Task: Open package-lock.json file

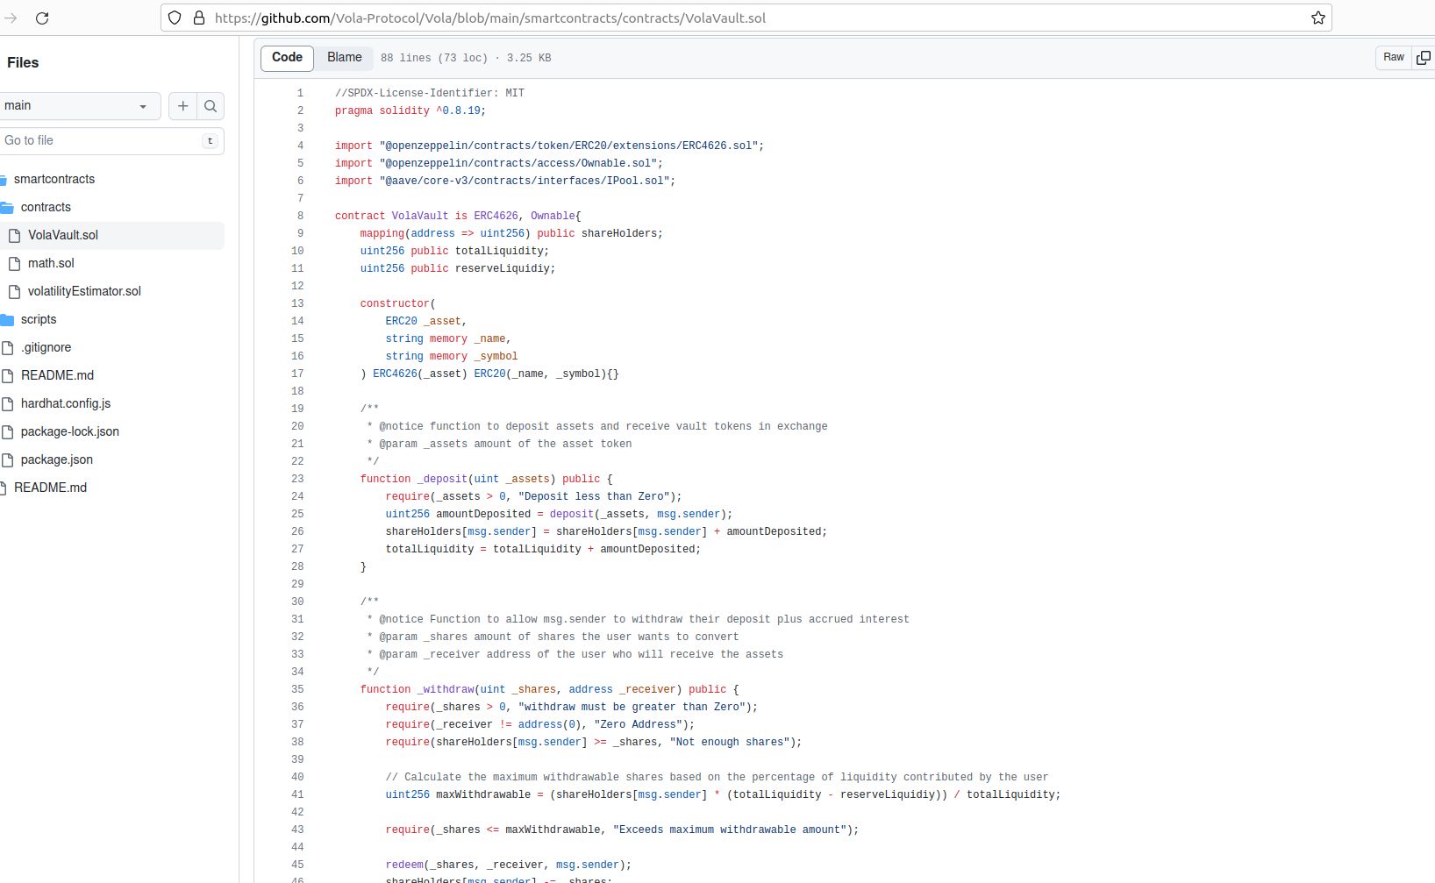Action: pos(70,431)
